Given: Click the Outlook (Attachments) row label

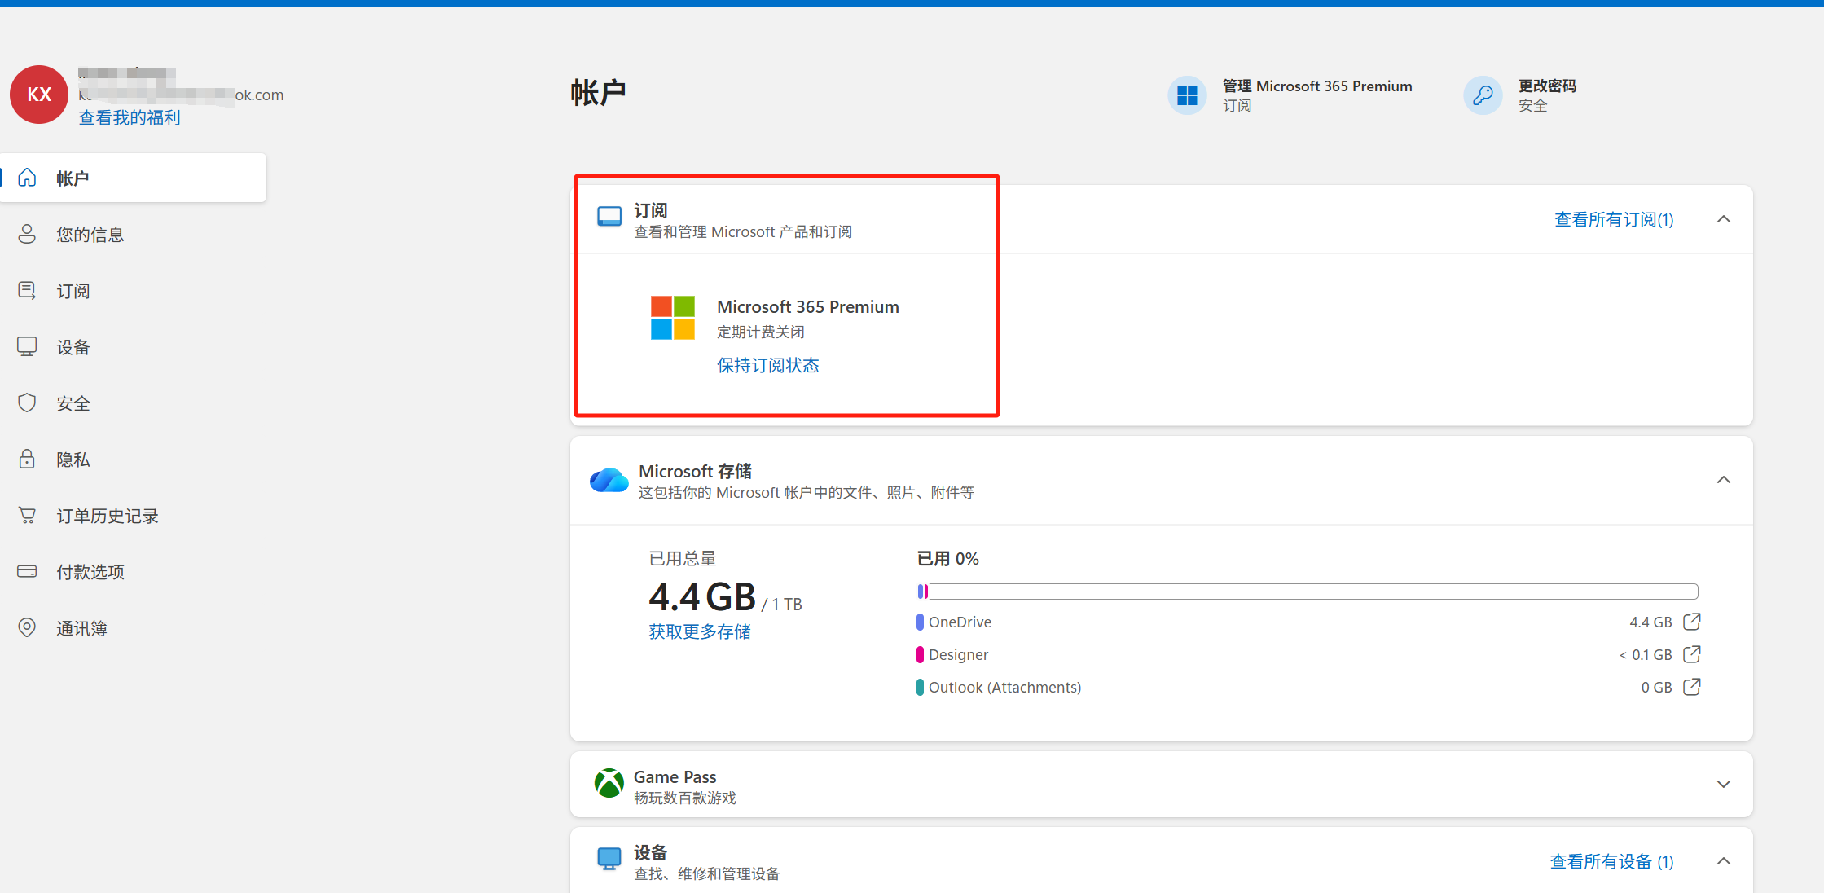Looking at the screenshot, I should pos(1004,688).
